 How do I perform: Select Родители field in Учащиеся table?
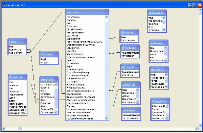coord(45,103)
